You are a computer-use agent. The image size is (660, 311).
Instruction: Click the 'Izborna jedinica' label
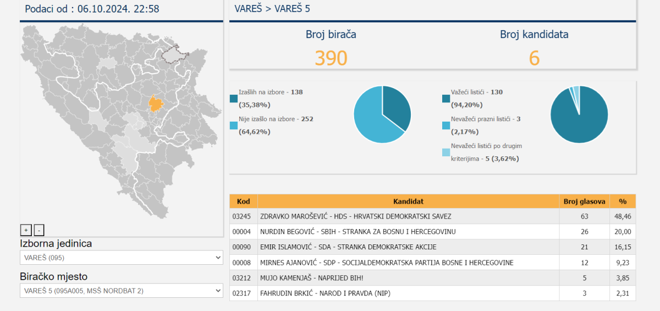pos(56,243)
